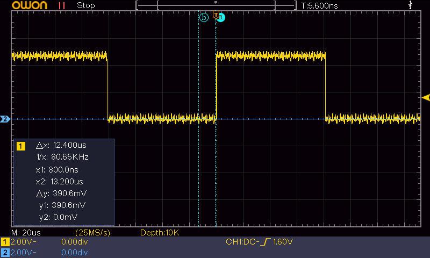
Task: Select cursor marker a
Action: tap(221, 17)
